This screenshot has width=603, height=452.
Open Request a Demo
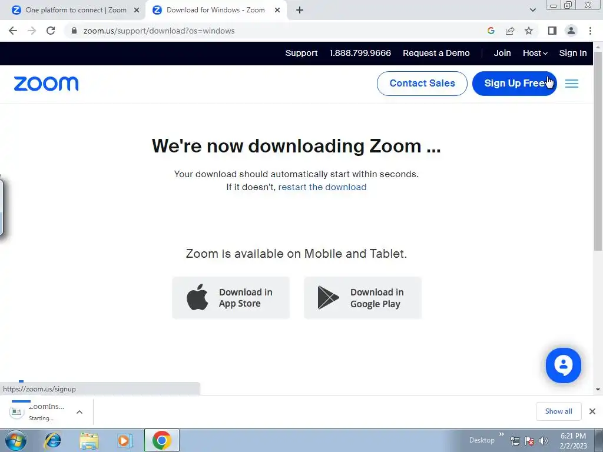(436, 53)
